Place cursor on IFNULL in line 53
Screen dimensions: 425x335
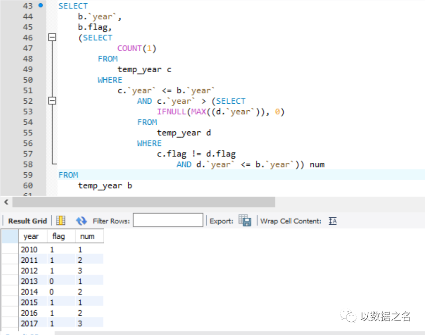coord(171,112)
